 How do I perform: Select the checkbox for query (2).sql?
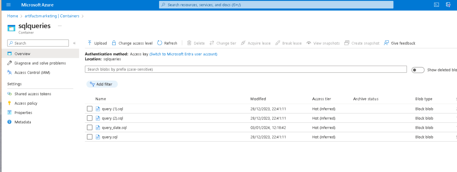(x=90, y=118)
